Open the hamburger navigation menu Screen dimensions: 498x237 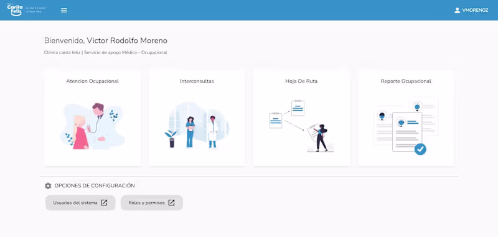[64, 11]
